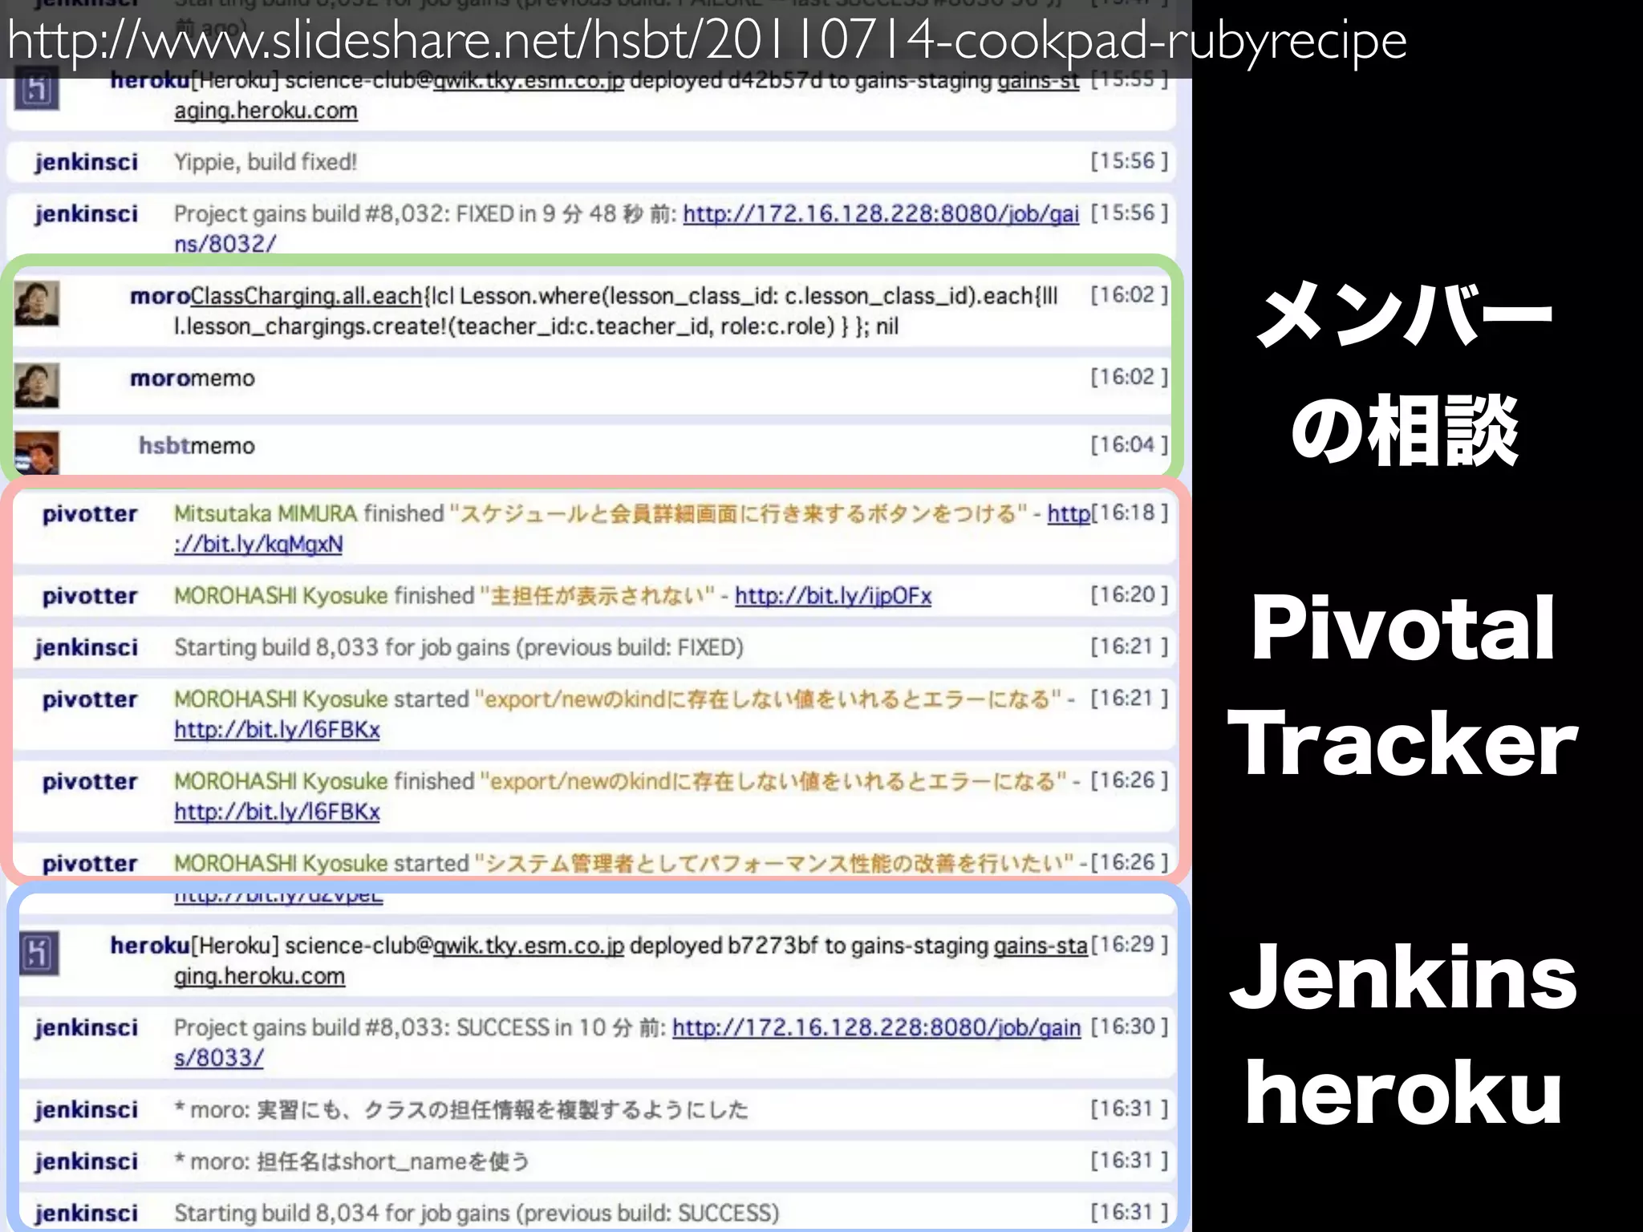Click 'Pivotal Tracker' heading on the right

coord(1402,685)
